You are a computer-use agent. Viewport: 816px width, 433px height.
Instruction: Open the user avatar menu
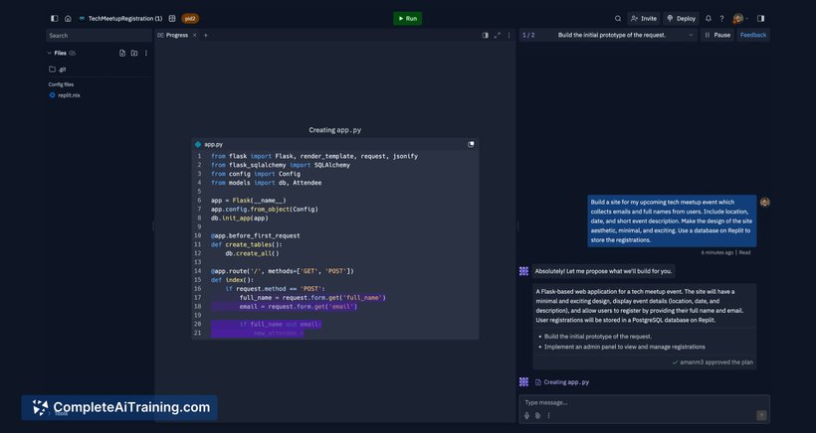739,18
